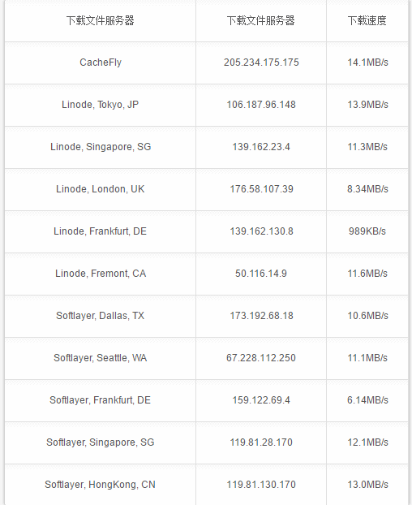Click the 6.14MB/s speed value

367,400
